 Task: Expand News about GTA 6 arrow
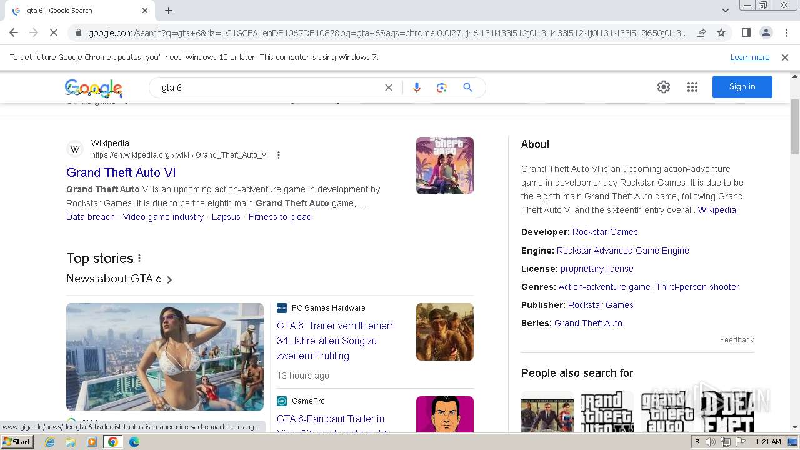(x=169, y=279)
